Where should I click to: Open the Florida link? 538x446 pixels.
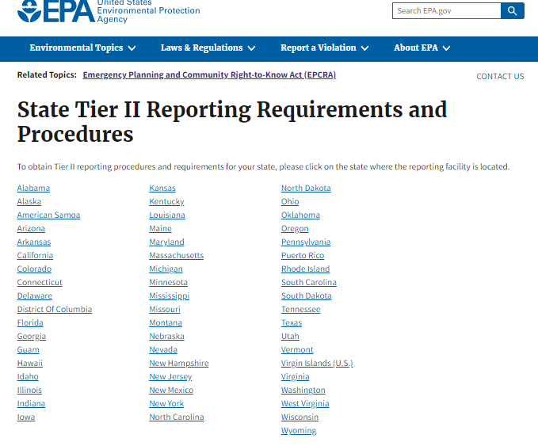(x=30, y=322)
